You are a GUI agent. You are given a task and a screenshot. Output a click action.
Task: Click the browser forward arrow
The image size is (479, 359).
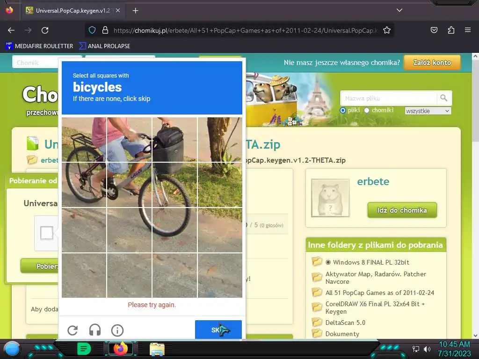(x=28, y=30)
